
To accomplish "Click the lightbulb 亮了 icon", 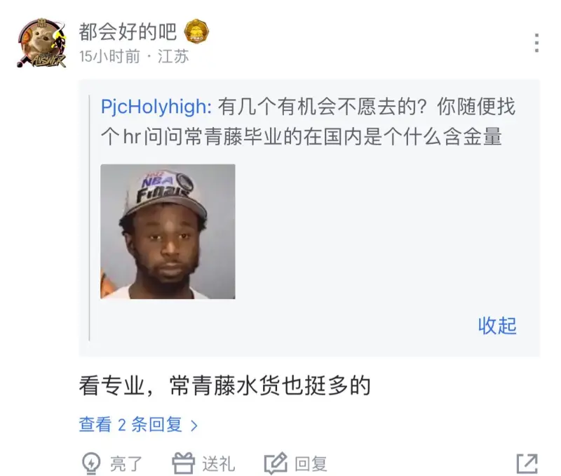I will point(91,463).
